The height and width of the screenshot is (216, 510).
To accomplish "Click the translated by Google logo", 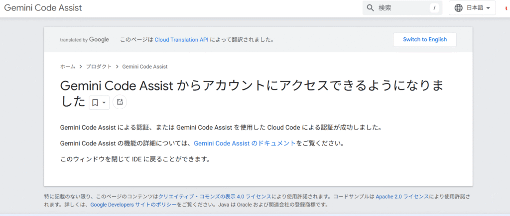I will pos(85,40).
